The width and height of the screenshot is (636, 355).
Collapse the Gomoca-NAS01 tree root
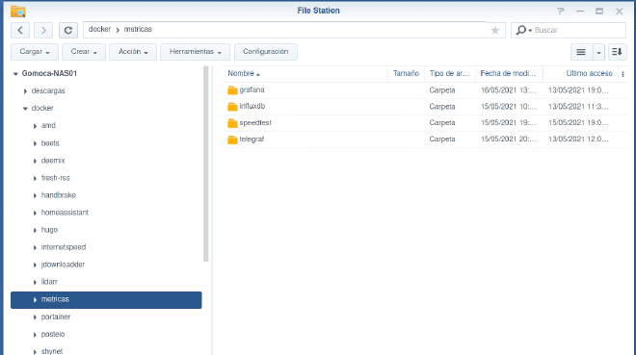point(15,74)
